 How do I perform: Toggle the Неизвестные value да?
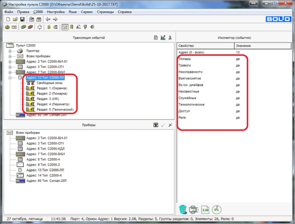tap(238, 92)
